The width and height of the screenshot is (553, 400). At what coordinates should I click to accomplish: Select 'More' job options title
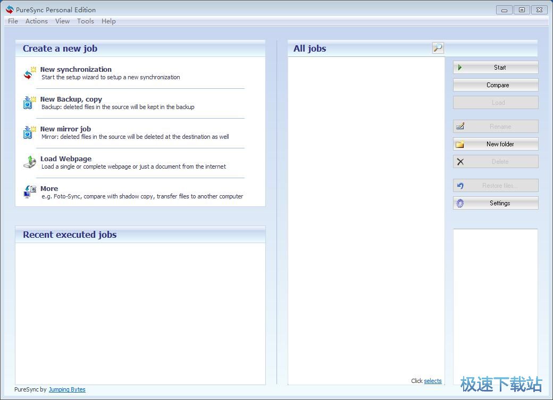(49, 188)
